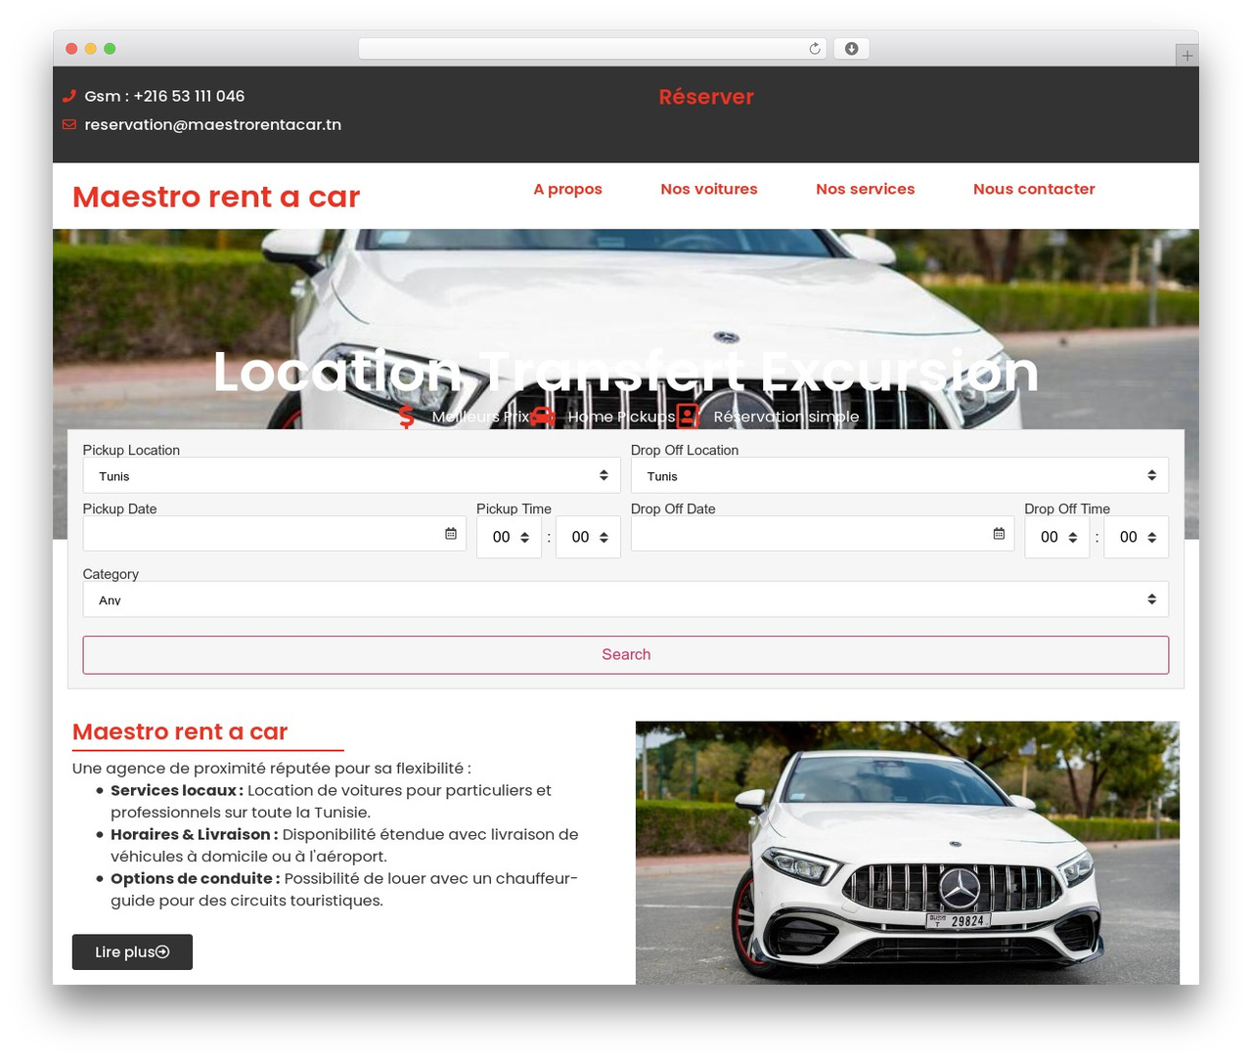
Task: Open the Pickup Date calendar icon
Action: tap(451, 534)
